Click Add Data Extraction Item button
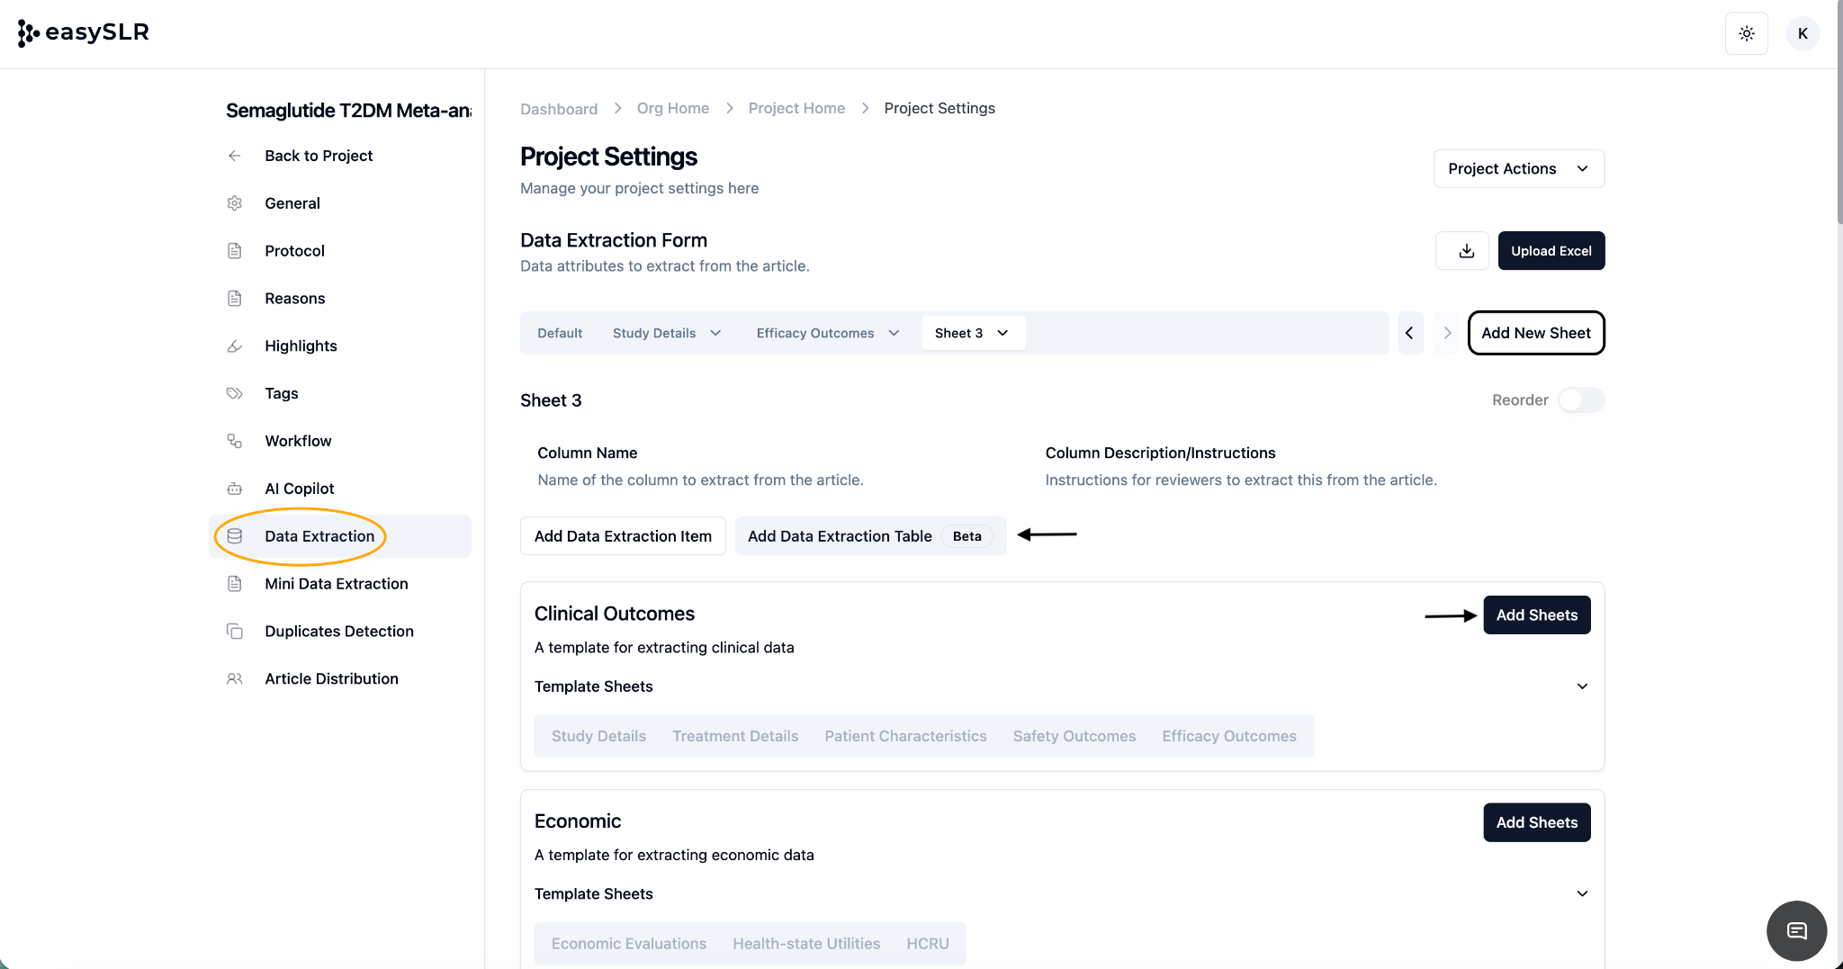 click(623, 536)
